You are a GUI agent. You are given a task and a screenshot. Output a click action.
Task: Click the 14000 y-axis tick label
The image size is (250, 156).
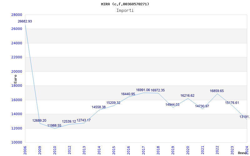coord(17,114)
